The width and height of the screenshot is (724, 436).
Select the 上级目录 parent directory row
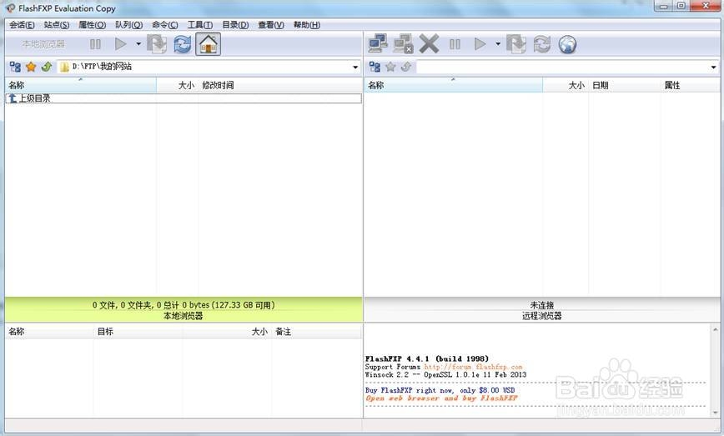(x=184, y=98)
